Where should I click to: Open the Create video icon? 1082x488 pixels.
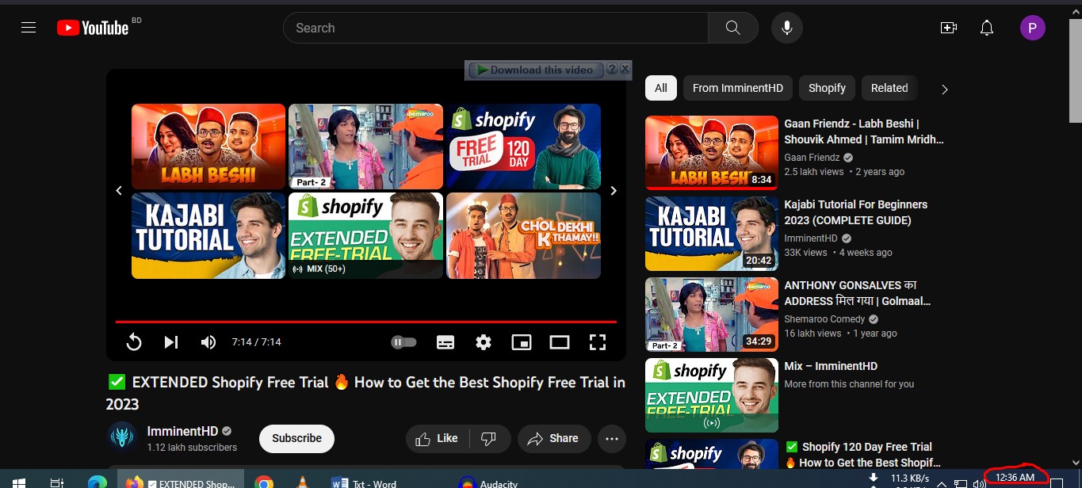coord(949,28)
